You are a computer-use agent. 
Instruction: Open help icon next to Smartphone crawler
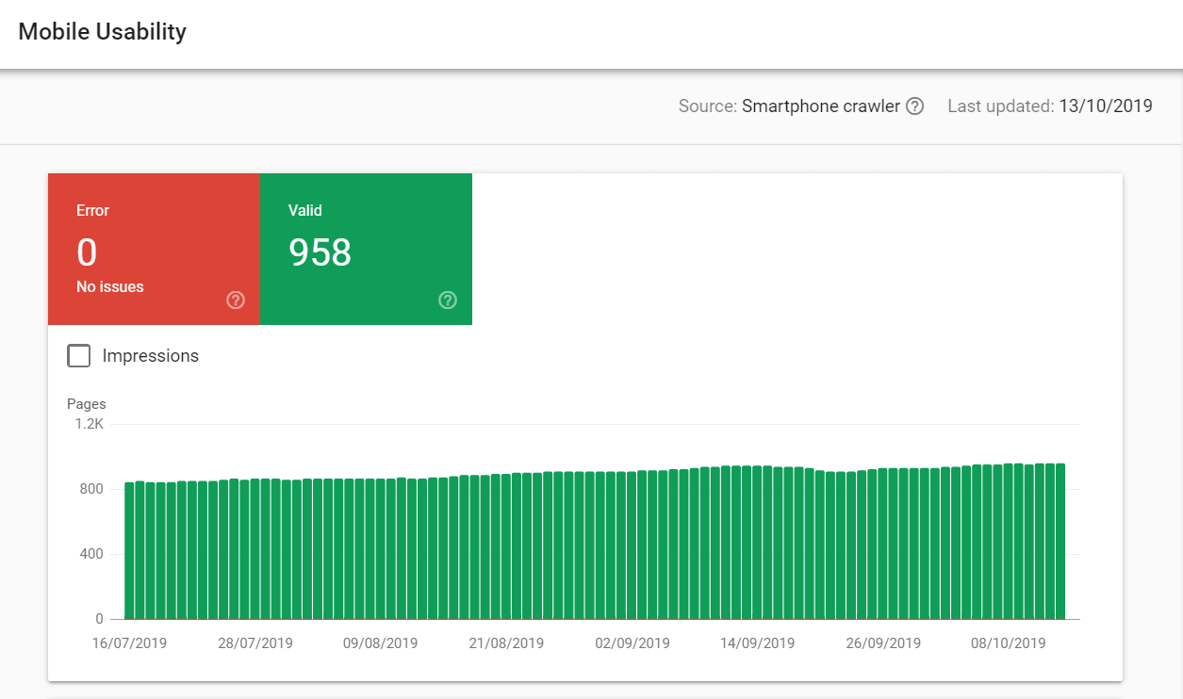pos(914,106)
